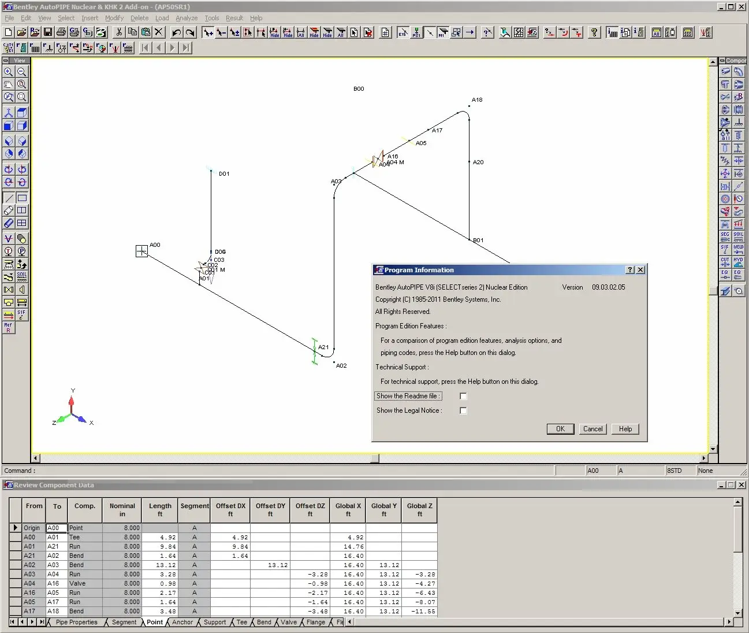The width and height of the screenshot is (749, 633).
Task: Click the SOIL icon in View toolbar
Action: coord(21,277)
